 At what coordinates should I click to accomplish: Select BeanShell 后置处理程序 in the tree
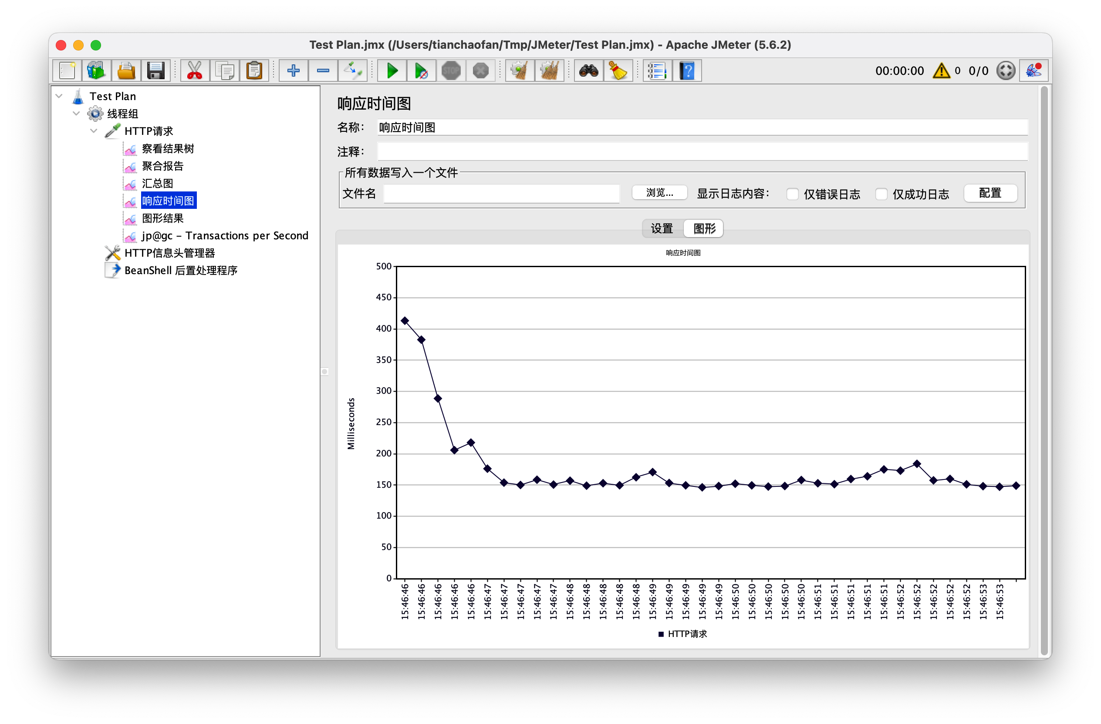(181, 271)
